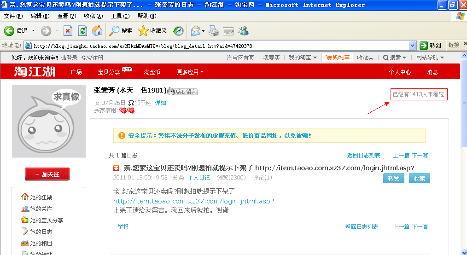Click the green Go arrow button
467x255 pixels.
pos(424,46)
